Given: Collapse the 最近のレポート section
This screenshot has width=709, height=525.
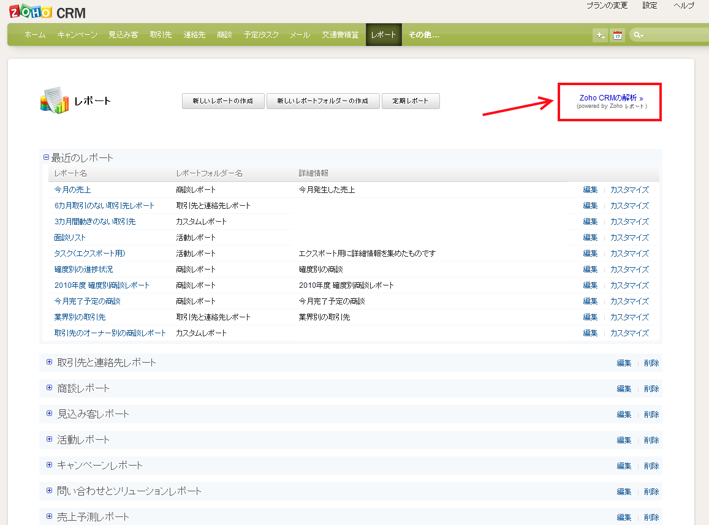Looking at the screenshot, I should point(46,157).
